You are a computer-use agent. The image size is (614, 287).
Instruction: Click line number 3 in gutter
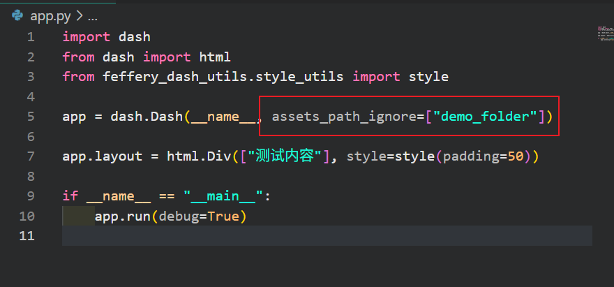(31, 77)
